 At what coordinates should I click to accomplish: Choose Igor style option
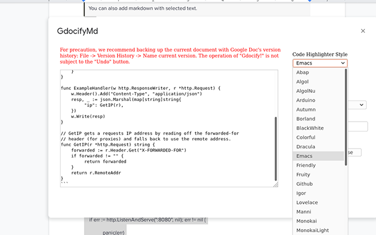pos(318,193)
